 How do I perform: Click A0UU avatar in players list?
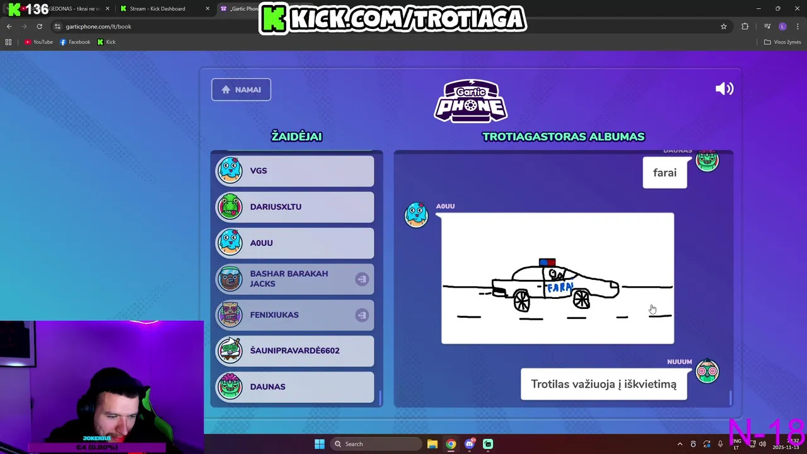[x=229, y=243]
